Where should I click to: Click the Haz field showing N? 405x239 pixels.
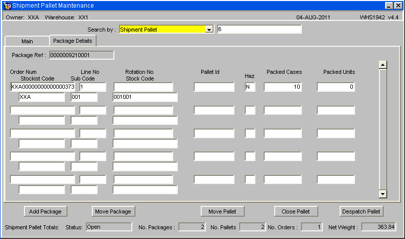pyautogui.click(x=250, y=87)
